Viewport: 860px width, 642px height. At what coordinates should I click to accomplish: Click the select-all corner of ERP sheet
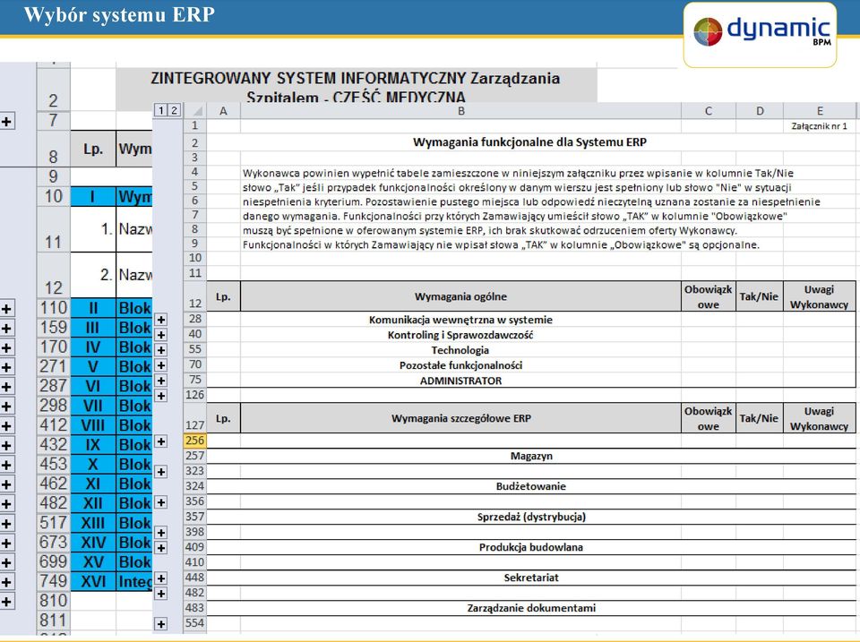click(x=195, y=111)
